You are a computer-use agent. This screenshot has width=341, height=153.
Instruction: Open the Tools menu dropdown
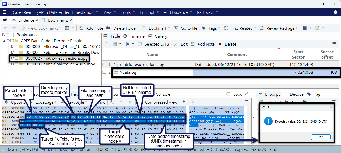click(x=128, y=12)
